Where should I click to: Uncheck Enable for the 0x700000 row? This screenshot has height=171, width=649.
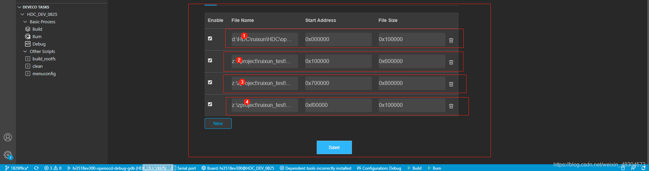pos(210,82)
